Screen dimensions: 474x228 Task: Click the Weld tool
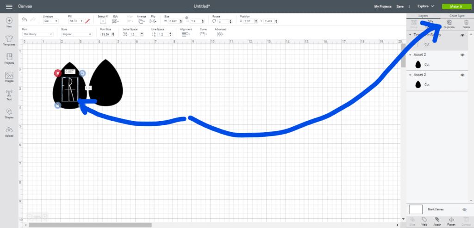tap(424, 221)
